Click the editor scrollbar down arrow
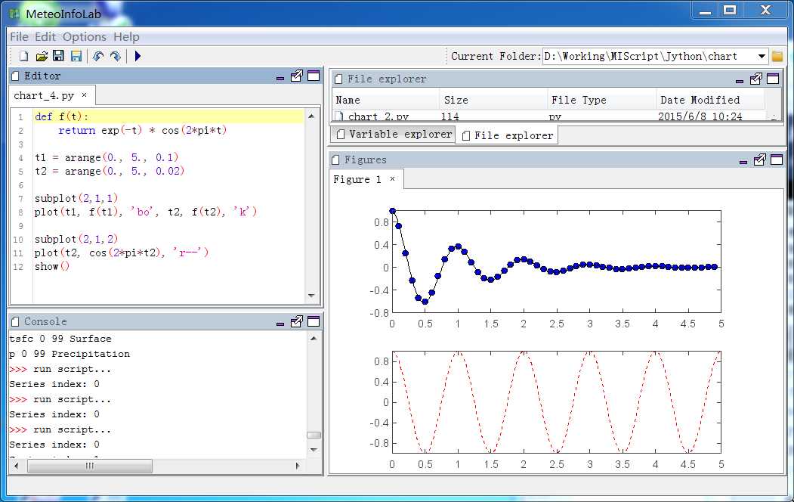Image resolution: width=794 pixels, height=502 pixels. point(311,296)
